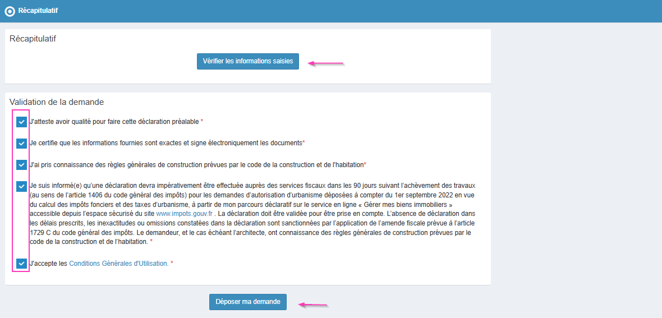The image size is (662, 318).
Task: Click pink arrow pointing at Vérifier button
Action: click(x=327, y=63)
